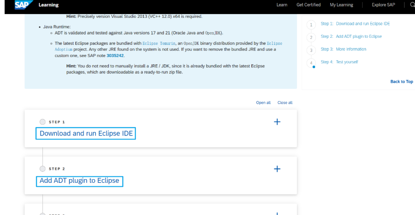The width and height of the screenshot is (415, 215).
Task: Mark Step 2 completion circle
Action: tap(43, 169)
